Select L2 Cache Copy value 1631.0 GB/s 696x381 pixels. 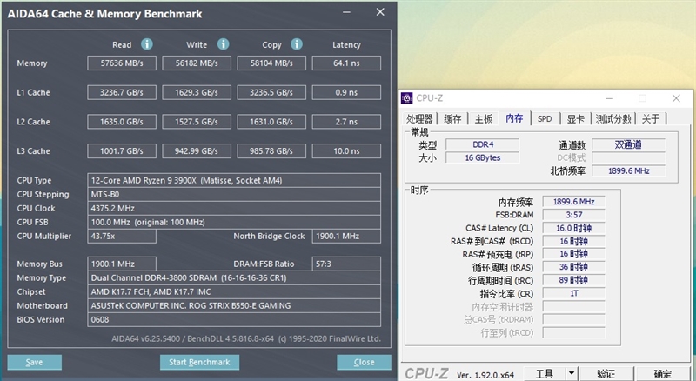click(x=271, y=122)
